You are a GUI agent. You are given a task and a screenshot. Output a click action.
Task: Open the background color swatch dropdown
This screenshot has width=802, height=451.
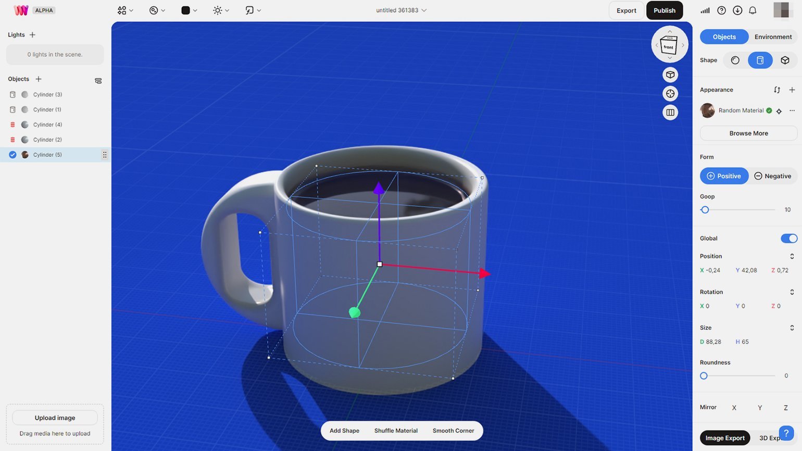(189, 10)
